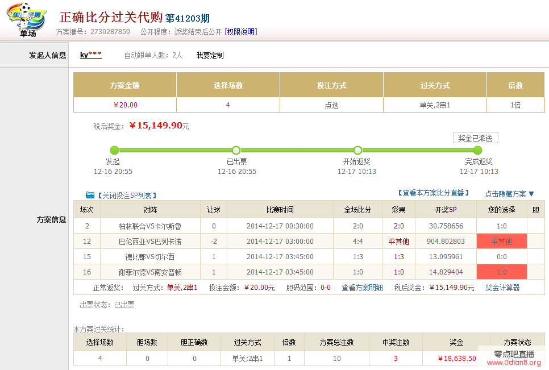Click the 让球 column header
The image size is (549, 370).
[x=214, y=210]
